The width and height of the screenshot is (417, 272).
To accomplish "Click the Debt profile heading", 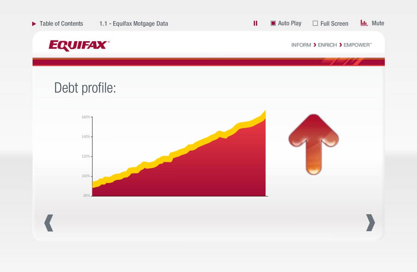I will tap(85, 88).
